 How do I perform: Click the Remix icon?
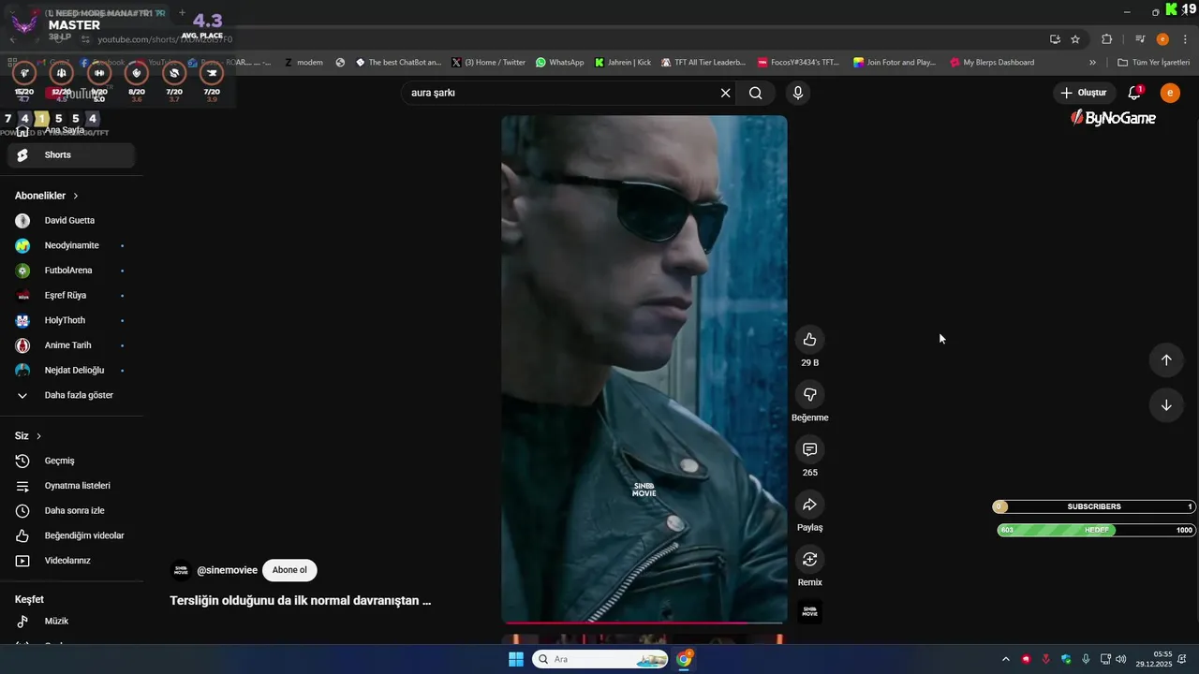[809, 560]
